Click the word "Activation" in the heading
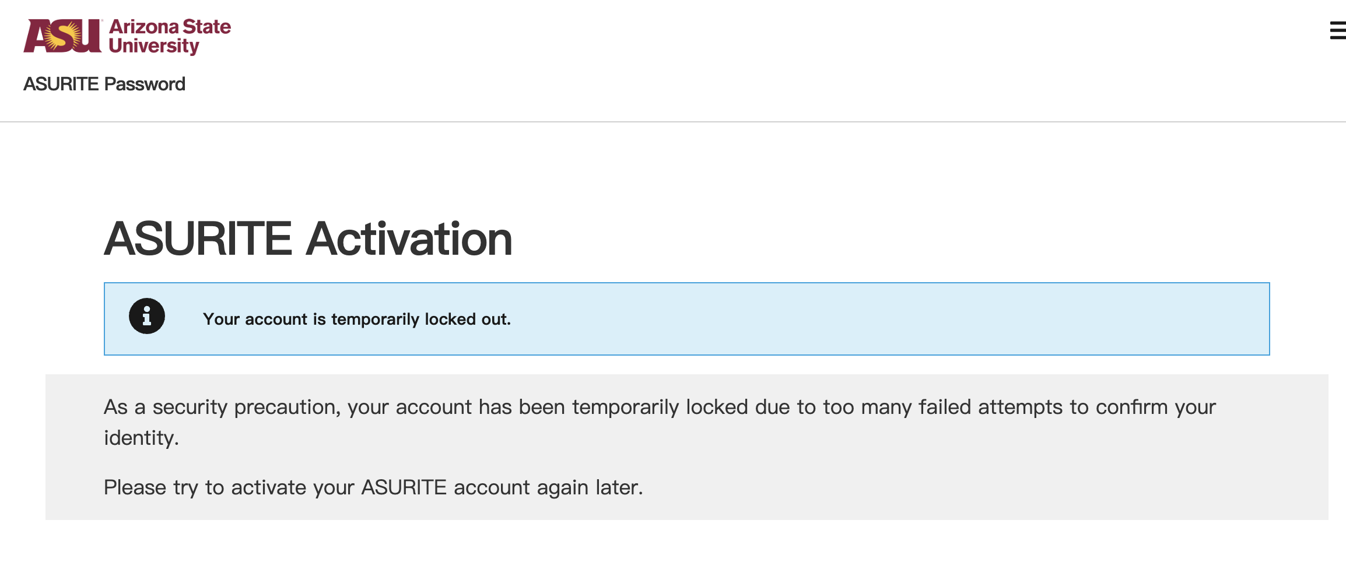This screenshot has width=1346, height=562. point(409,238)
